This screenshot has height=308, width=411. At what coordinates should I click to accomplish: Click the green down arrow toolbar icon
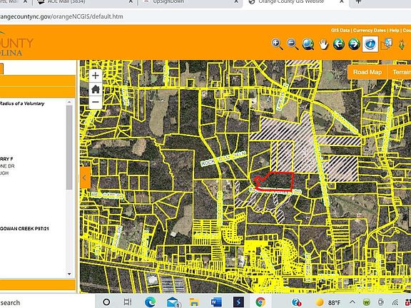click(402, 44)
